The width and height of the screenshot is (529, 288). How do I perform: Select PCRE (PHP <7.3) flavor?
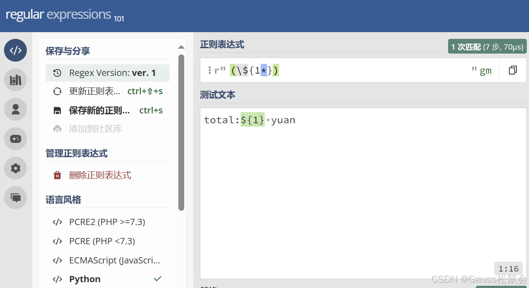click(x=107, y=241)
